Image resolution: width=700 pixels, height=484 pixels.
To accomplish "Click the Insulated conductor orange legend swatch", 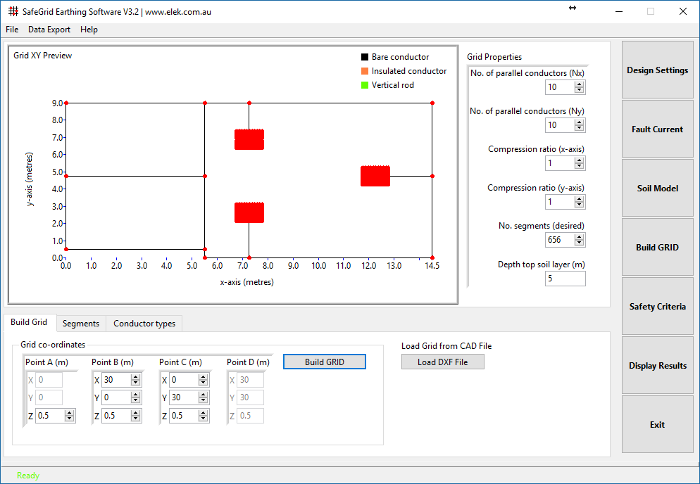I will [363, 70].
